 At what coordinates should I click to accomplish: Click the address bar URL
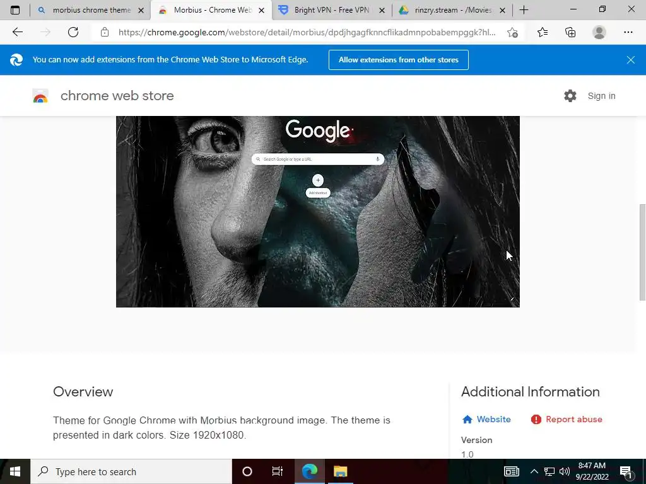307,32
